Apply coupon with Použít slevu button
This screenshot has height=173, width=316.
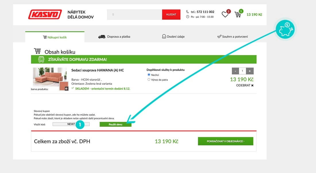[x=115, y=124]
